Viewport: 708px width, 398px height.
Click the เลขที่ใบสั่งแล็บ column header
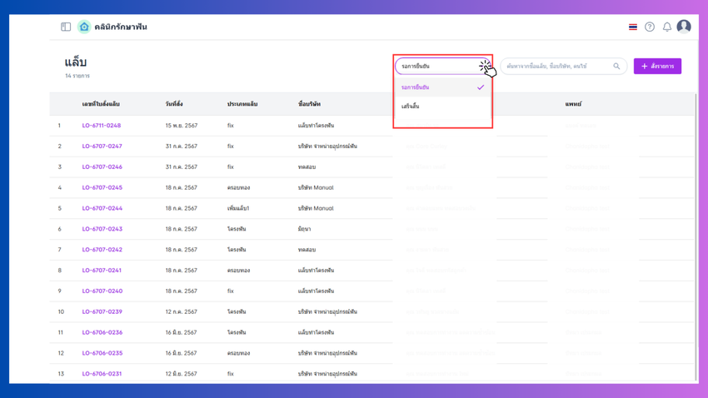tap(101, 104)
